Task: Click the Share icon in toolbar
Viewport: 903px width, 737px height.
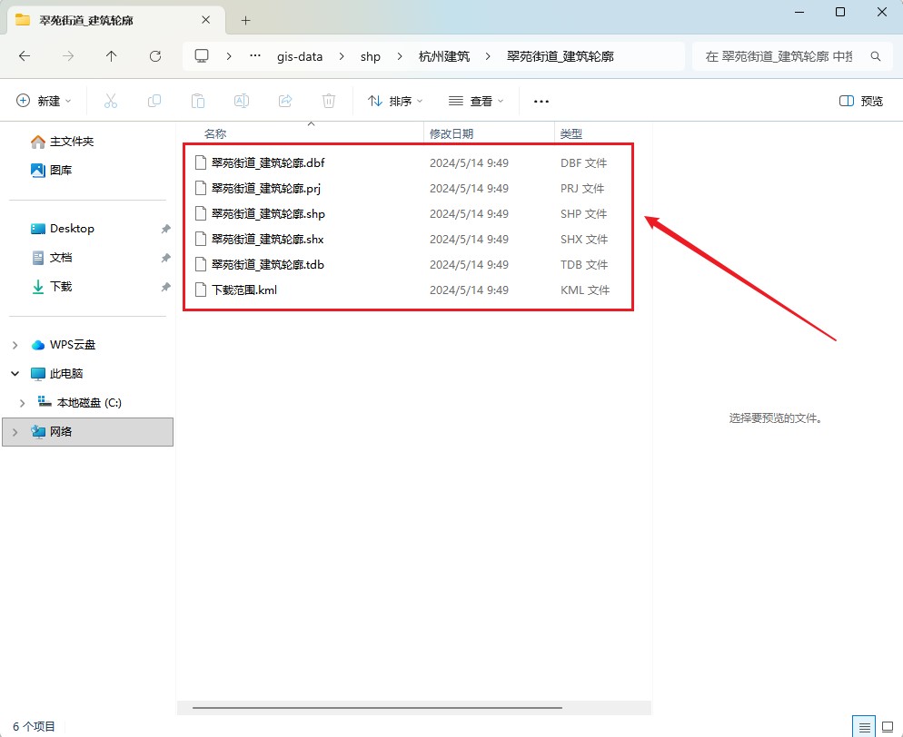Action: pos(285,101)
